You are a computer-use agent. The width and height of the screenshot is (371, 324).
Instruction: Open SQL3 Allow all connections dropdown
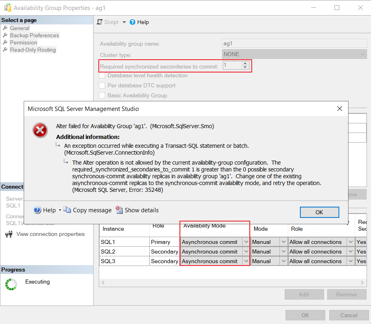pyautogui.click(x=351, y=261)
